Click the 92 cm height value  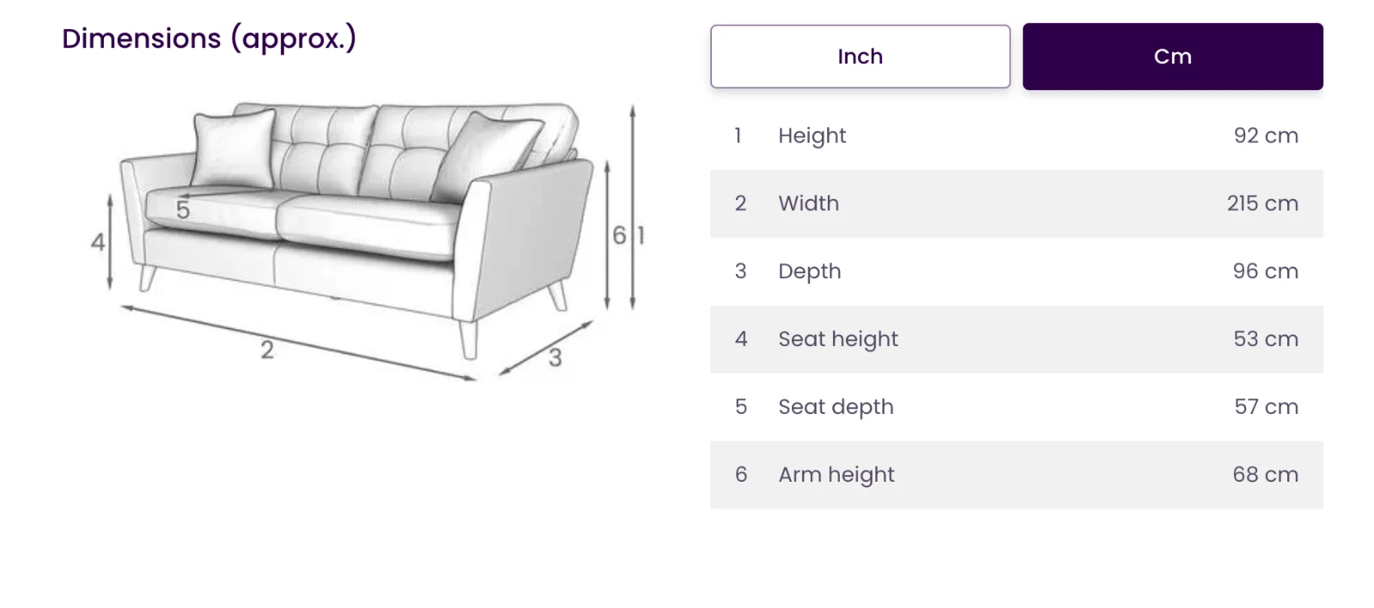(1266, 136)
